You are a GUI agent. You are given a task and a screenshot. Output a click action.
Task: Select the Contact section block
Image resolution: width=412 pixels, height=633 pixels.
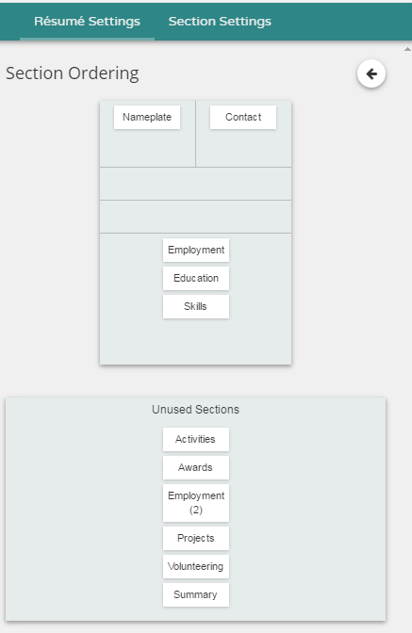[243, 117]
